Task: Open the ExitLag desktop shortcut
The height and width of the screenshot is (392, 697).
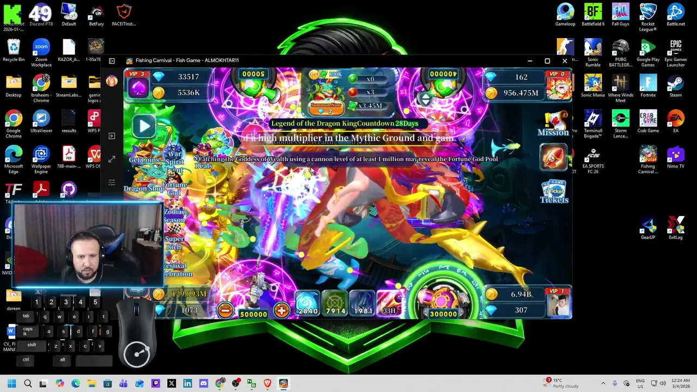Action: click(676, 229)
